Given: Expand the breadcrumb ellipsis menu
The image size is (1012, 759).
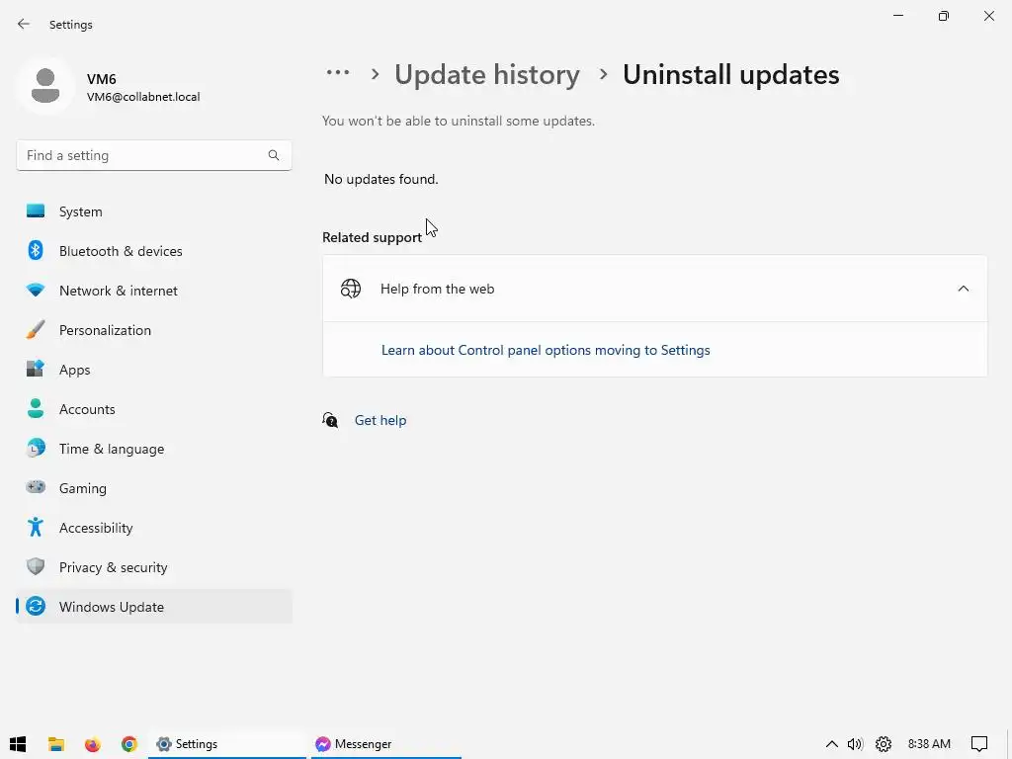Looking at the screenshot, I should (x=338, y=73).
